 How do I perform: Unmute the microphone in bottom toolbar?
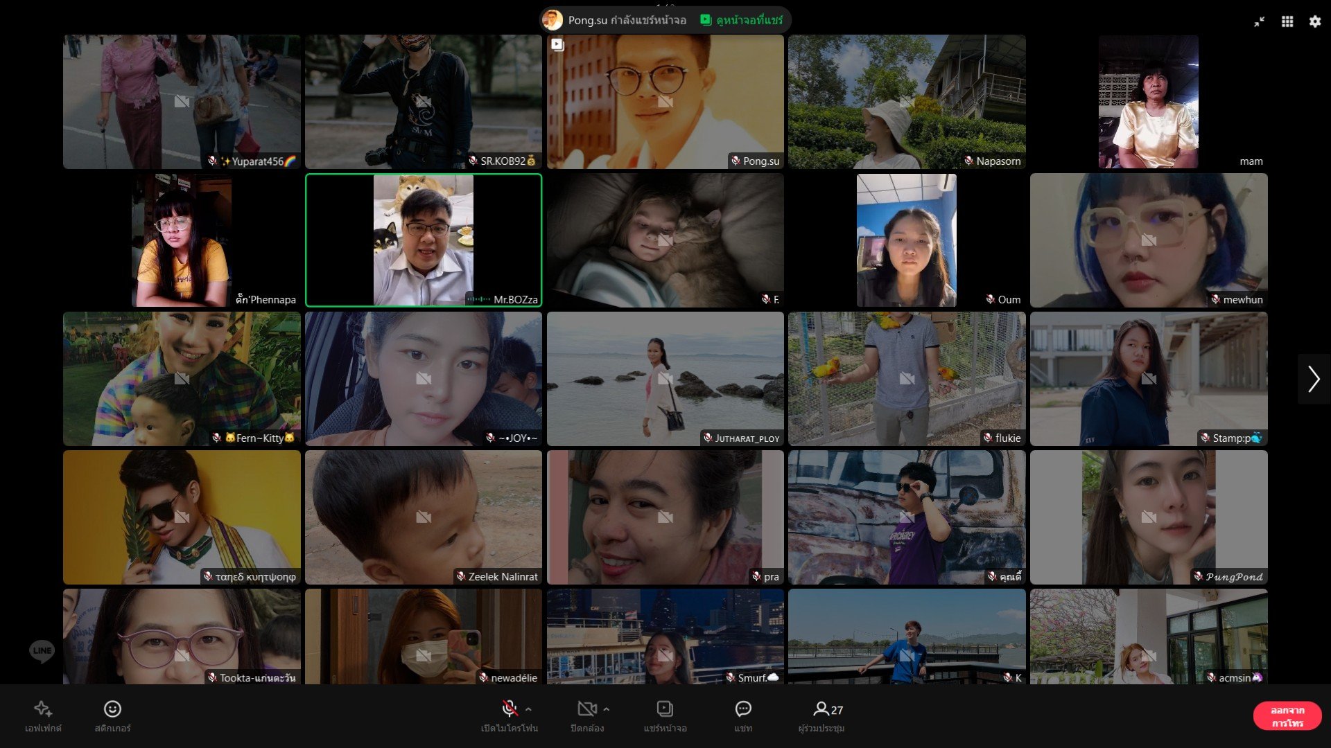tap(510, 709)
